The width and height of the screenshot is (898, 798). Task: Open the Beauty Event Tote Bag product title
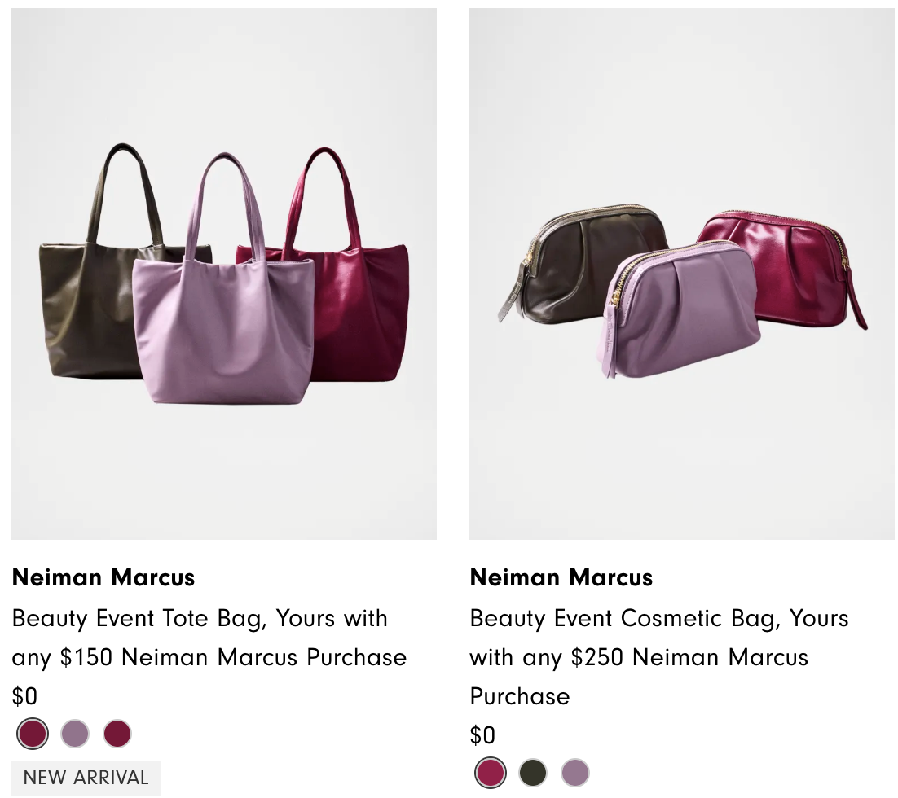(x=209, y=638)
